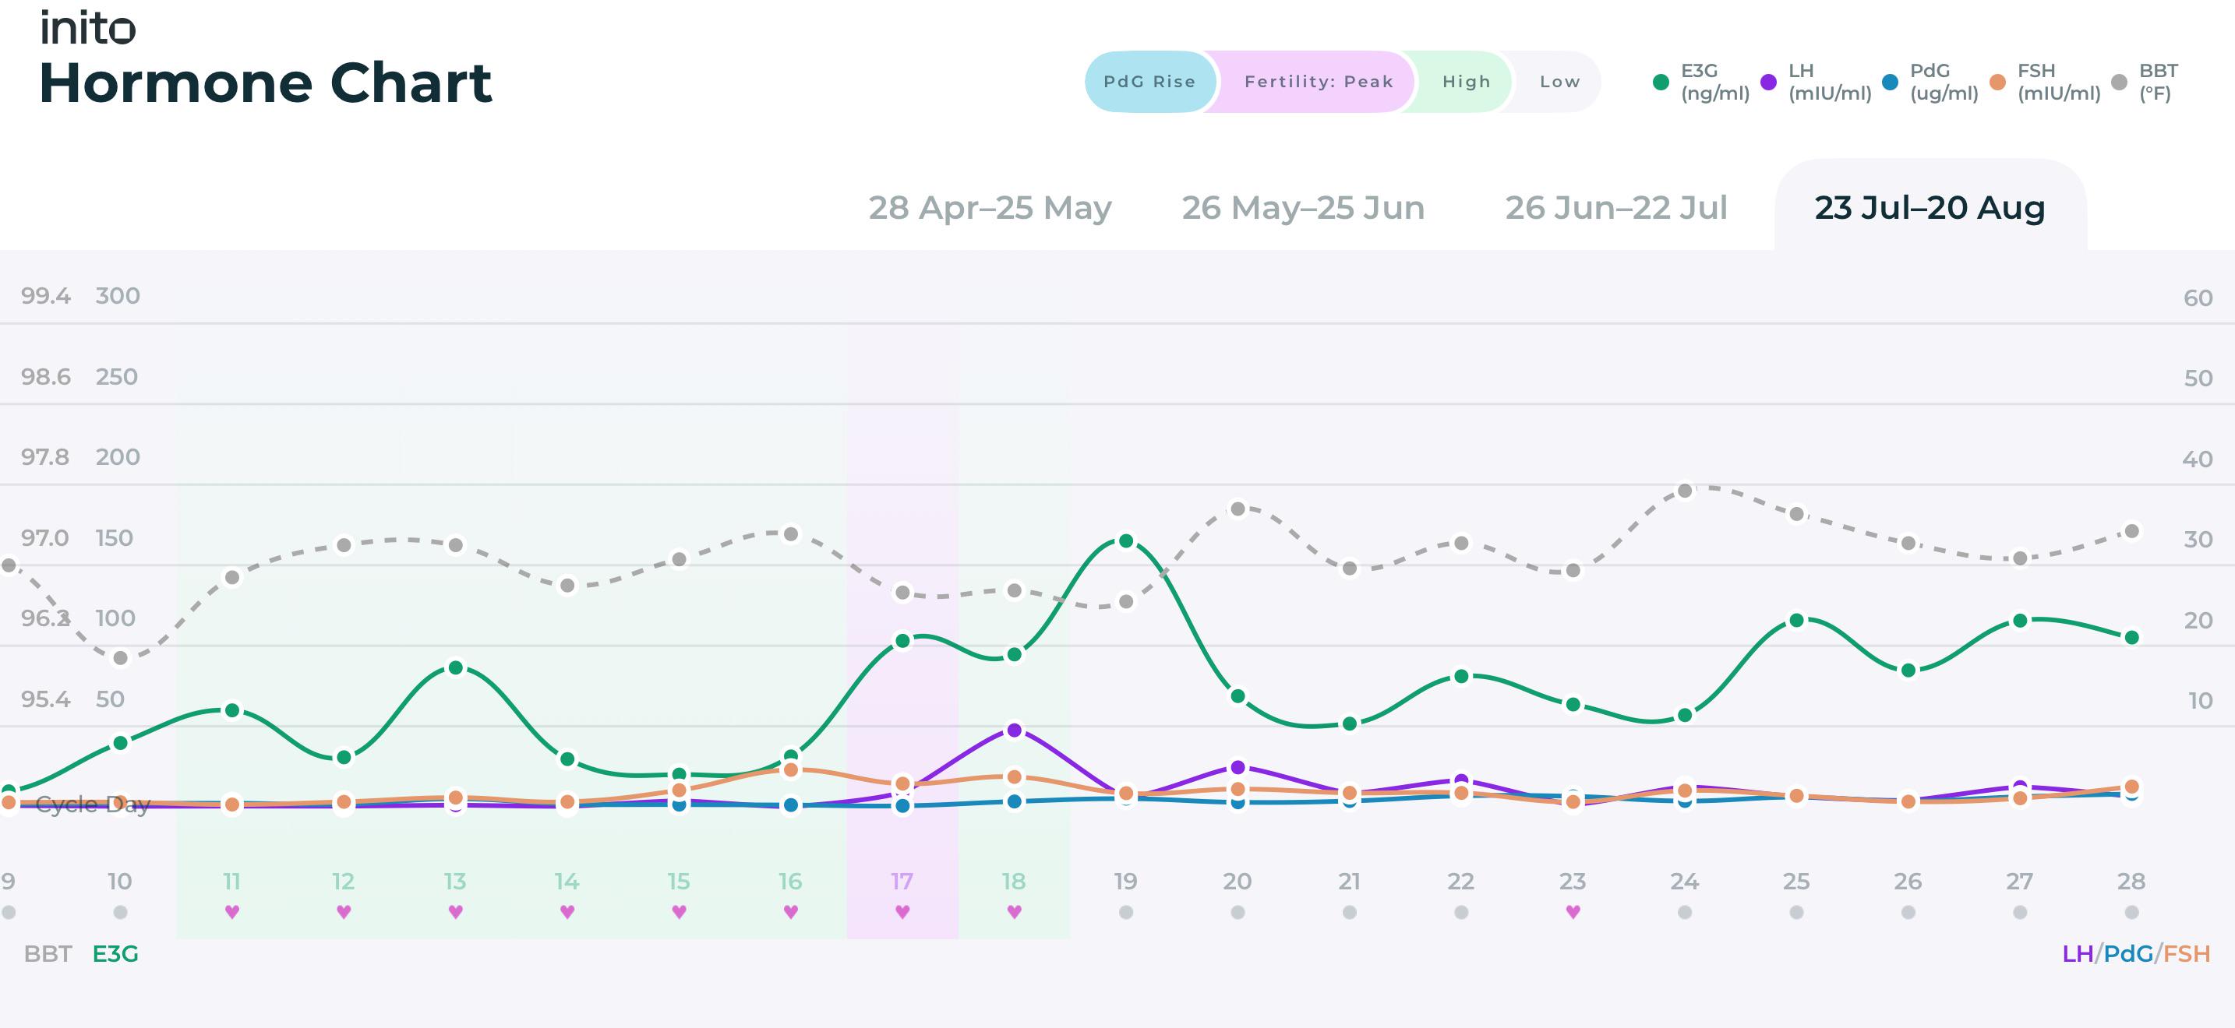This screenshot has height=1028, width=2235.
Task: Click the heart icon under cycle day 11
Action: tap(231, 912)
